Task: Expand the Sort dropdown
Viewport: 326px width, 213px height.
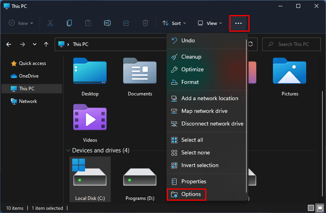Action: coord(174,23)
